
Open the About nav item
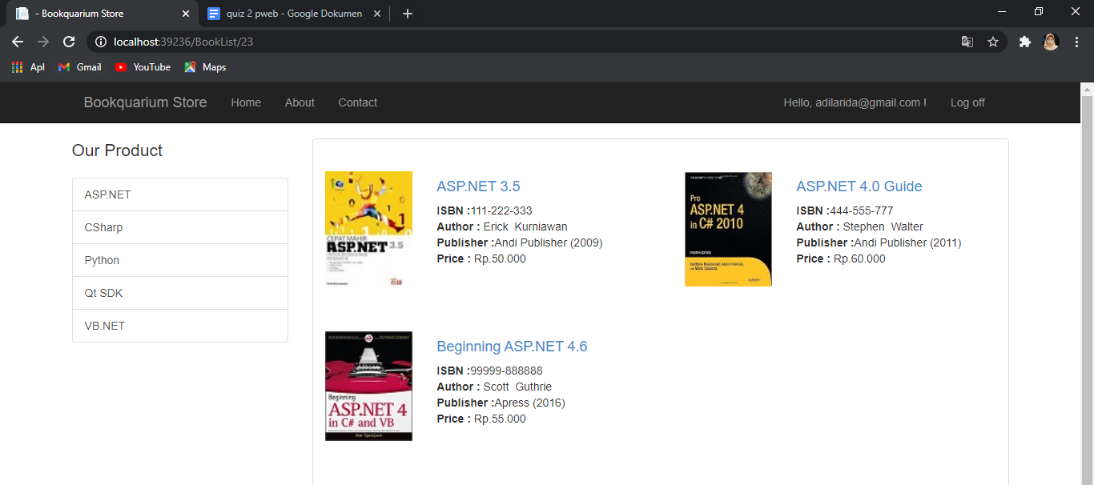[x=300, y=102]
